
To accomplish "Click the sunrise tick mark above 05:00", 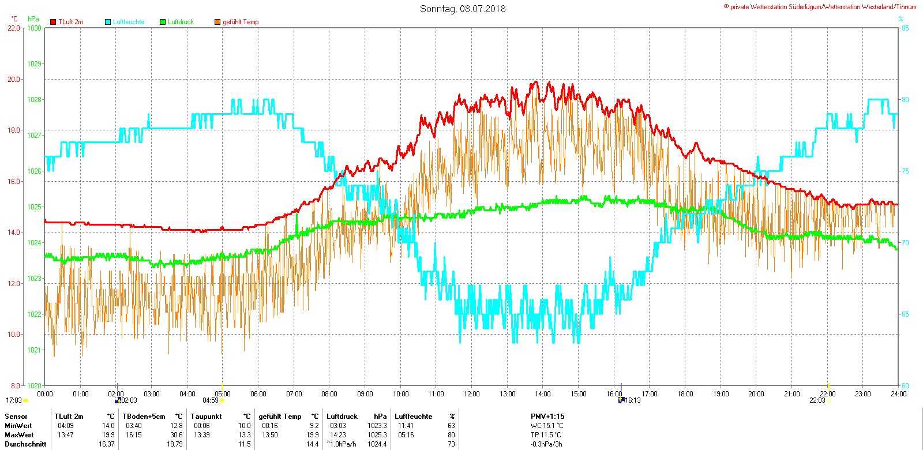I will tap(222, 385).
